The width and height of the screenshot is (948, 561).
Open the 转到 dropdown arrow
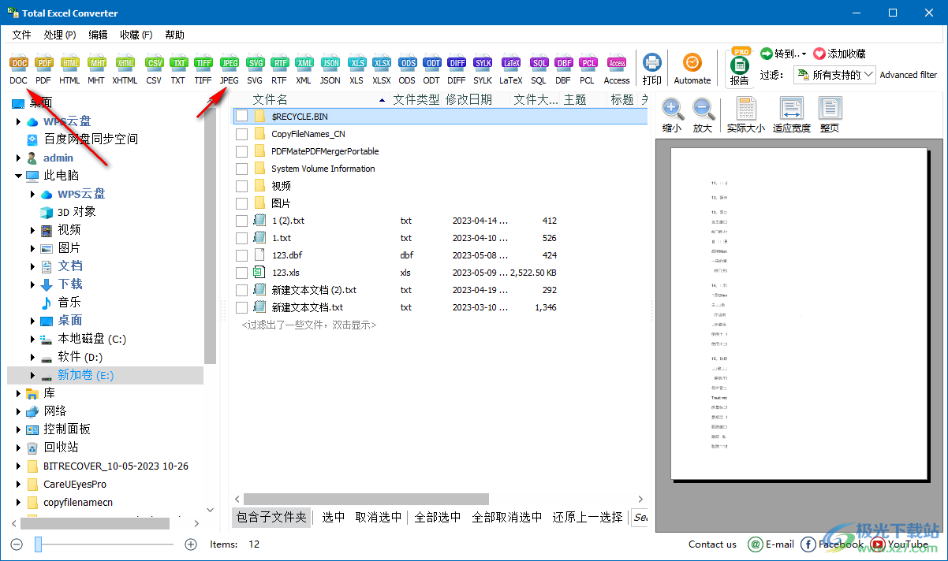tap(804, 54)
